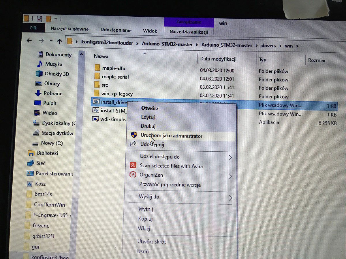Click the Udostępnij share icon in context menu
The height and width of the screenshot is (259, 346).
[x=133, y=144]
